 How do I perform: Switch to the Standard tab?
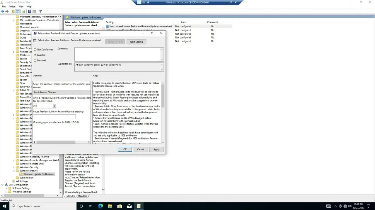(x=83, y=196)
